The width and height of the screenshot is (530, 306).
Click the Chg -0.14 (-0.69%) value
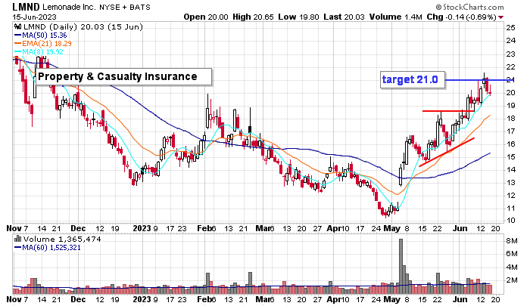click(461, 17)
